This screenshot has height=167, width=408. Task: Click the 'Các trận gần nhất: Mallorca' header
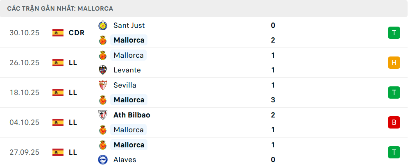60,8
